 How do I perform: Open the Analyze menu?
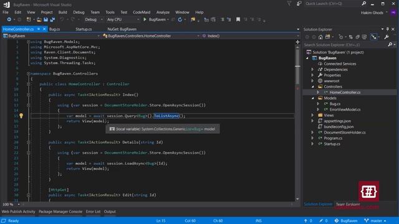[x=163, y=12]
